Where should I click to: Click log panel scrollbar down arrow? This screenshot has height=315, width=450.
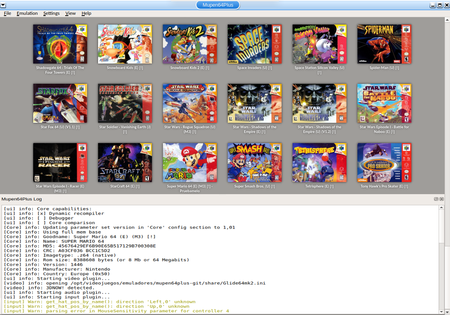click(441, 311)
